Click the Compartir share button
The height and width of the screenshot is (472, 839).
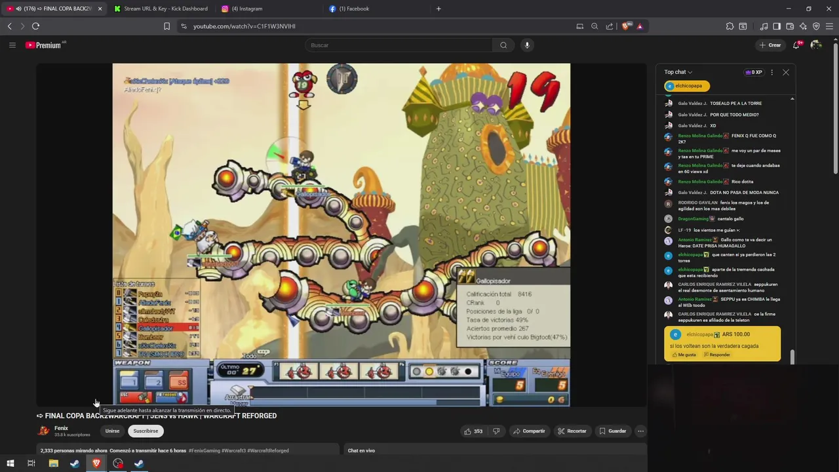point(529,431)
